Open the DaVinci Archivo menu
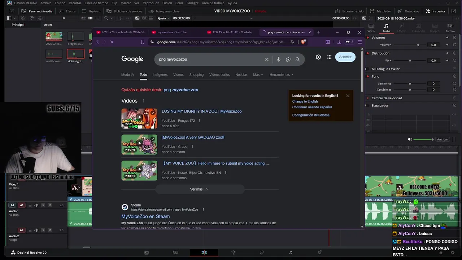 tap(46, 3)
